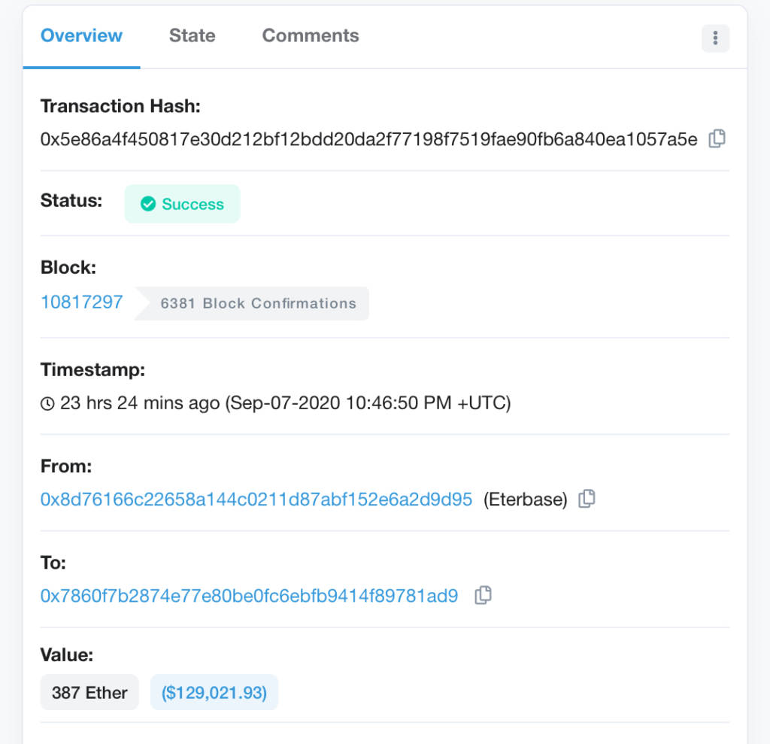Click the $129,021.93 USD value badge

pyautogui.click(x=214, y=692)
